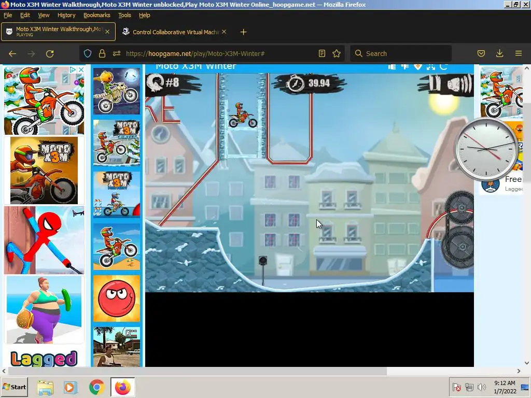Click the level #8 helmet badge

click(x=163, y=82)
